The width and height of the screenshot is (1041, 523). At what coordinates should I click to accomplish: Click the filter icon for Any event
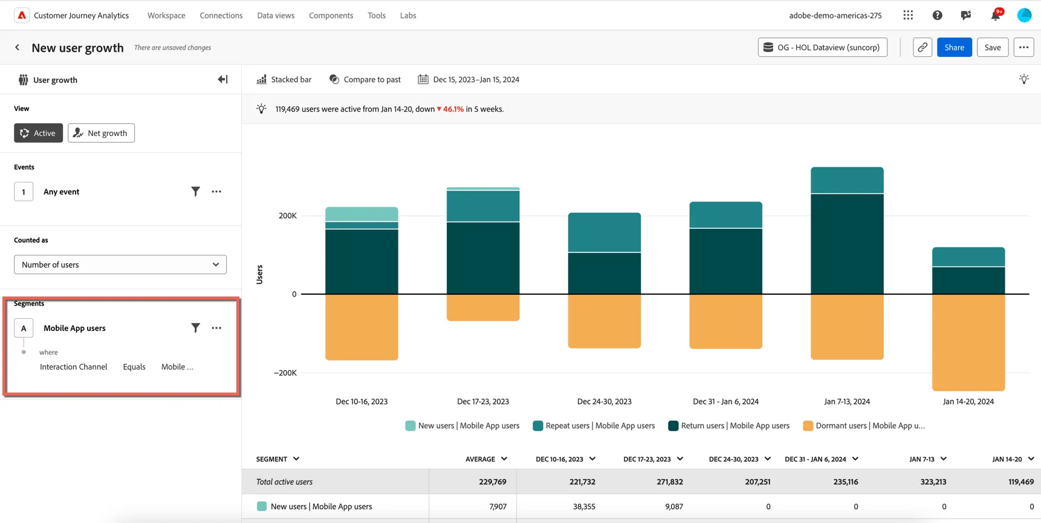click(x=195, y=191)
